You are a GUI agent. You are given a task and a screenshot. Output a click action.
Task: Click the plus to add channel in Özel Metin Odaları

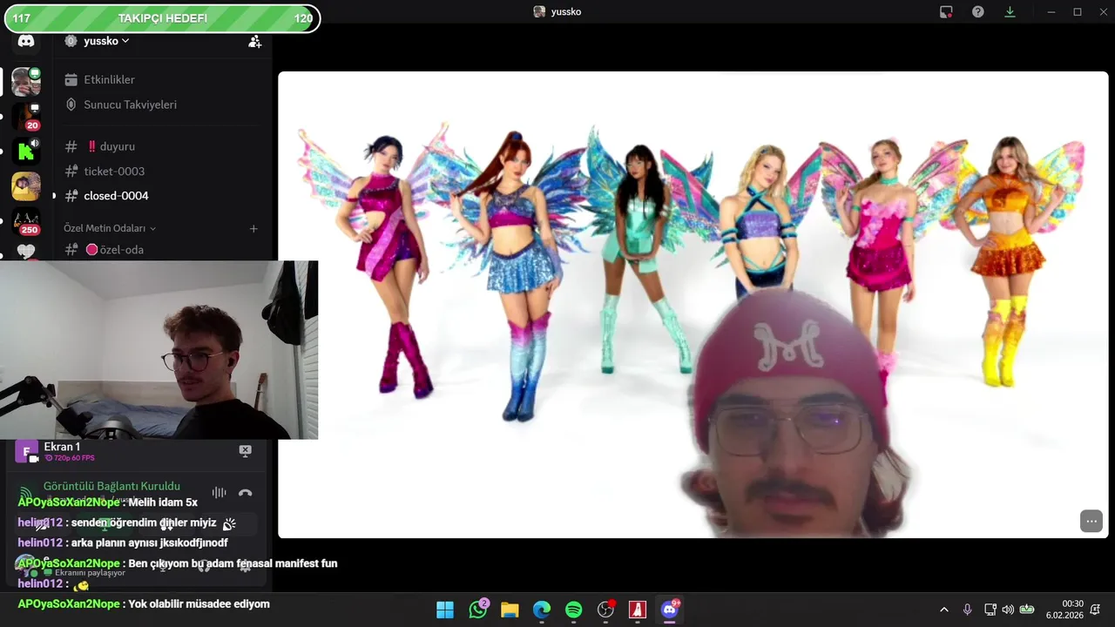[253, 229]
